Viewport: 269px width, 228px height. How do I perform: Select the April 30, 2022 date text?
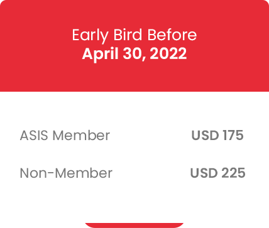pos(134,53)
